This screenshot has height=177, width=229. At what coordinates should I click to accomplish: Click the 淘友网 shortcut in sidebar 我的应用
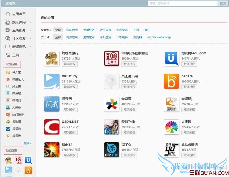click(x=28, y=160)
